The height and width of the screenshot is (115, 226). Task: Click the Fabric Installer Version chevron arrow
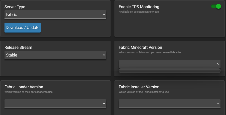(x=218, y=103)
